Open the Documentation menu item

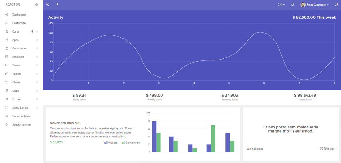(22, 116)
